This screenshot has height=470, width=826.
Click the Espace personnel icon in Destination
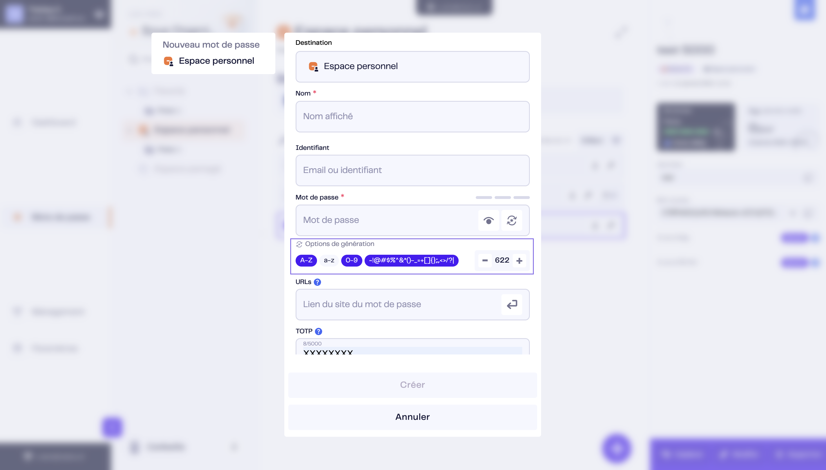point(313,66)
